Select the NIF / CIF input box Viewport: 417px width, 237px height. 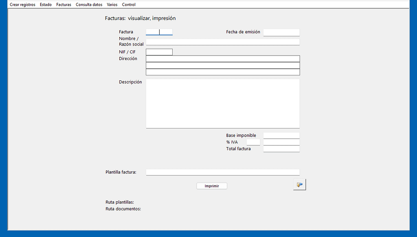pyautogui.click(x=159, y=52)
